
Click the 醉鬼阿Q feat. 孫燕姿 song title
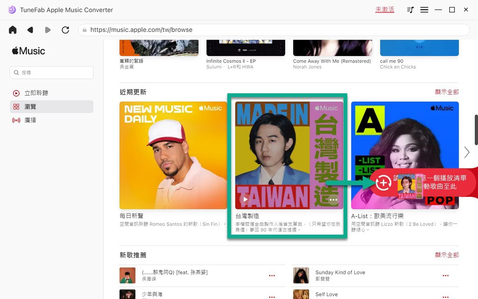(175, 272)
